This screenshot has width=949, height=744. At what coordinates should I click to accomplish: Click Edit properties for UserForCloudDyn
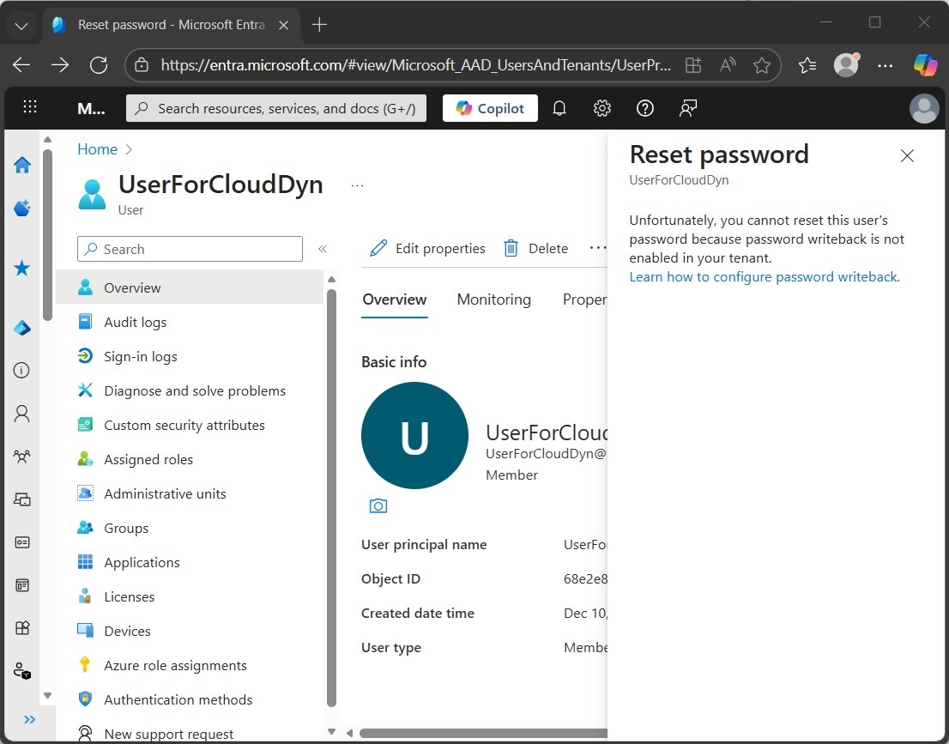427,248
